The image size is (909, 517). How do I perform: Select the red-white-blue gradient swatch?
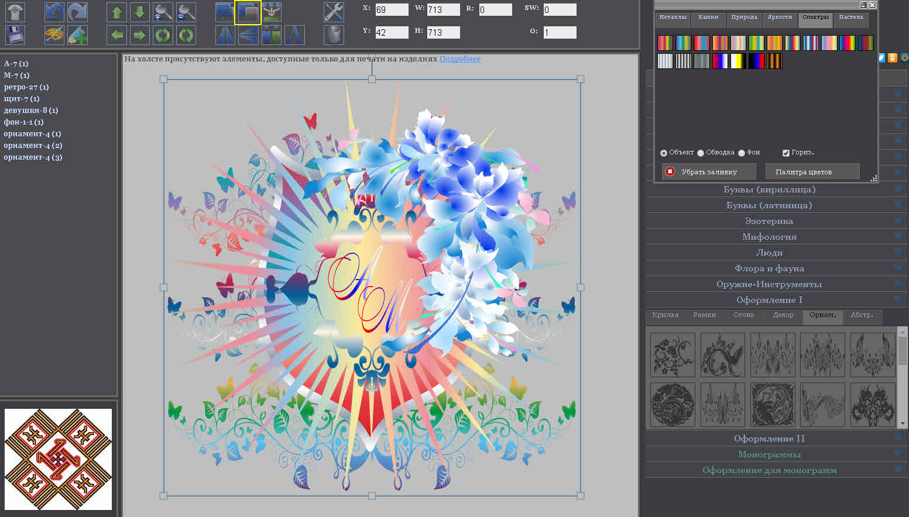(x=720, y=61)
